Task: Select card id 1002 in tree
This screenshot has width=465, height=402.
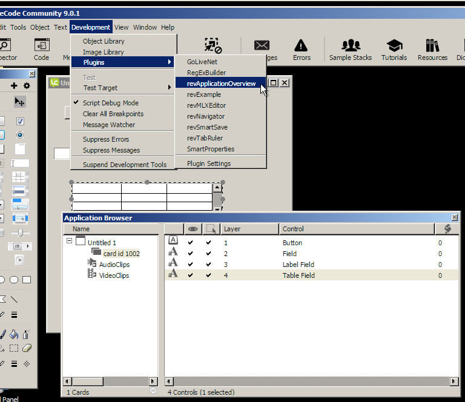Action: coord(121,254)
